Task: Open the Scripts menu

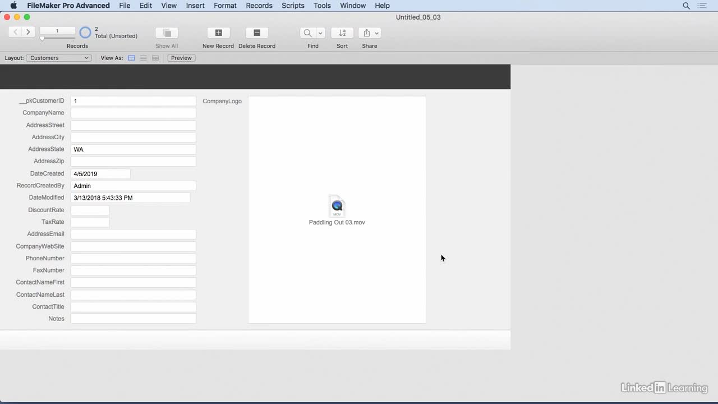Action: pyautogui.click(x=293, y=6)
